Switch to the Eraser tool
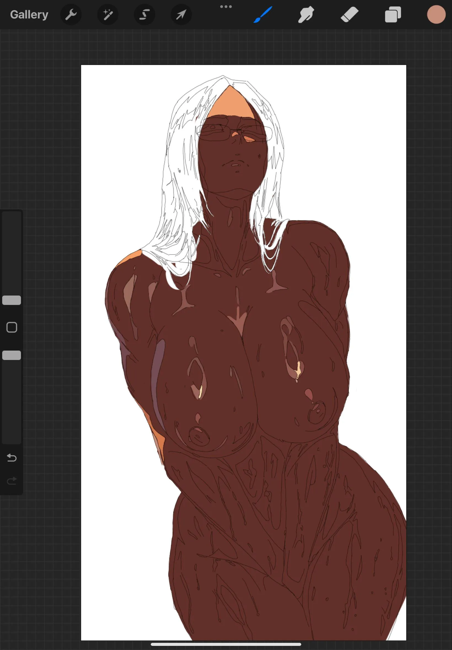Screen dimensions: 452x650 (x=349, y=14)
